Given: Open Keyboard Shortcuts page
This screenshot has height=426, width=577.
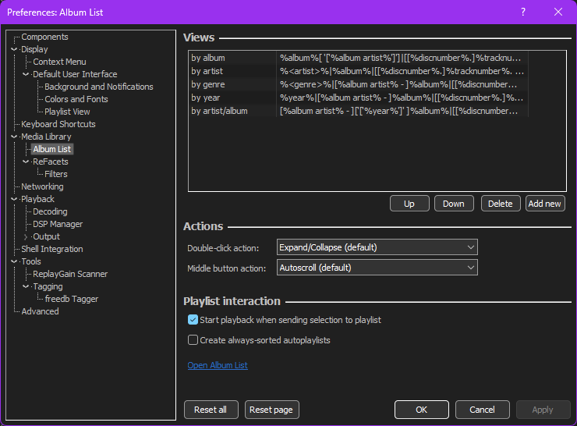Looking at the screenshot, I should pyautogui.click(x=58, y=124).
